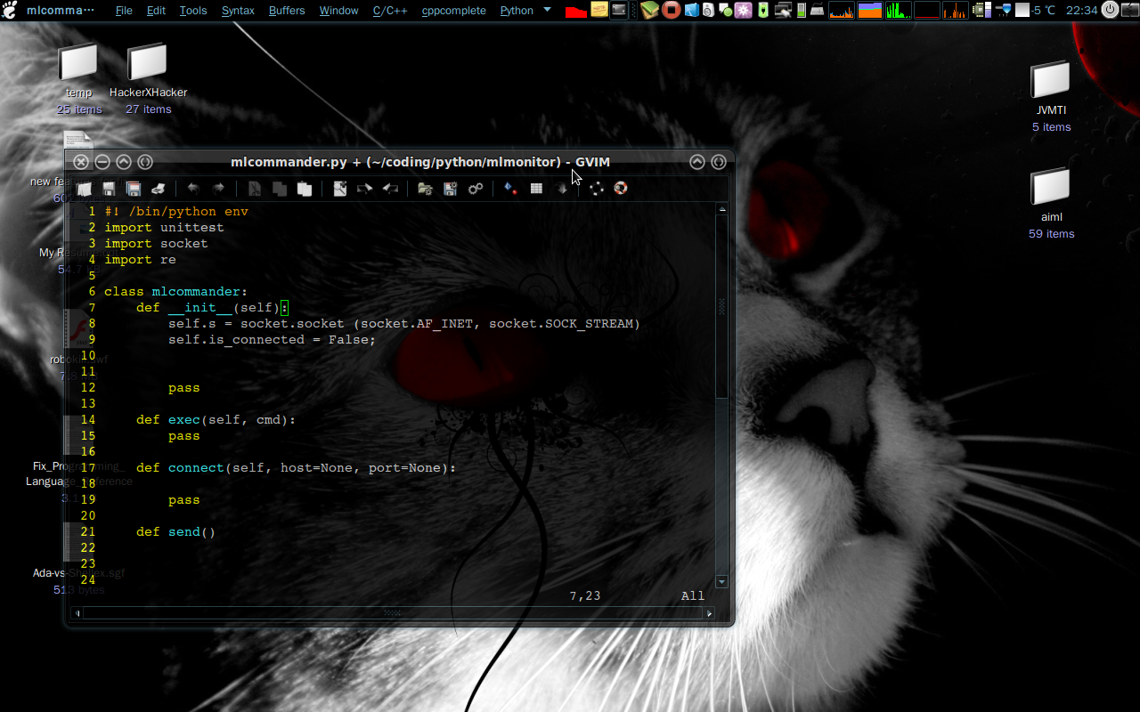Click the horizontal scrollbar right arrow
1140x712 pixels.
pos(710,612)
